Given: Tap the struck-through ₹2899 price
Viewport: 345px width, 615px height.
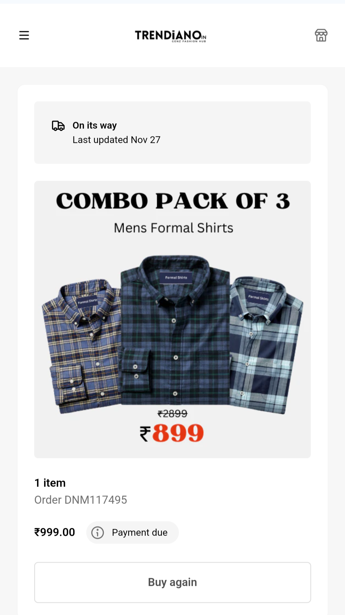Looking at the screenshot, I should [x=172, y=414].
